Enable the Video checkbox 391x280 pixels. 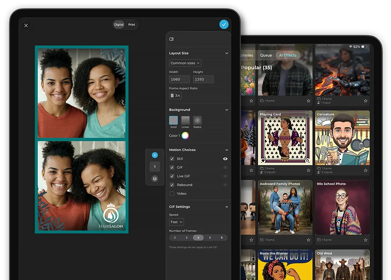pyautogui.click(x=172, y=194)
